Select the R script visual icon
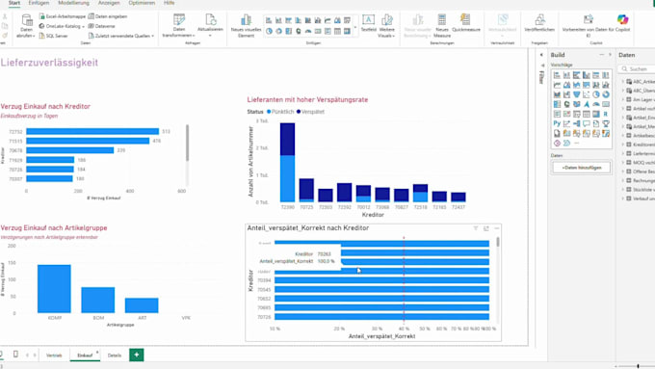The width and height of the screenshot is (655, 369). [606, 114]
